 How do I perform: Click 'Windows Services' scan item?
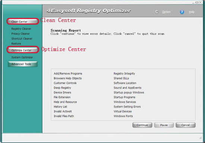point(125,102)
